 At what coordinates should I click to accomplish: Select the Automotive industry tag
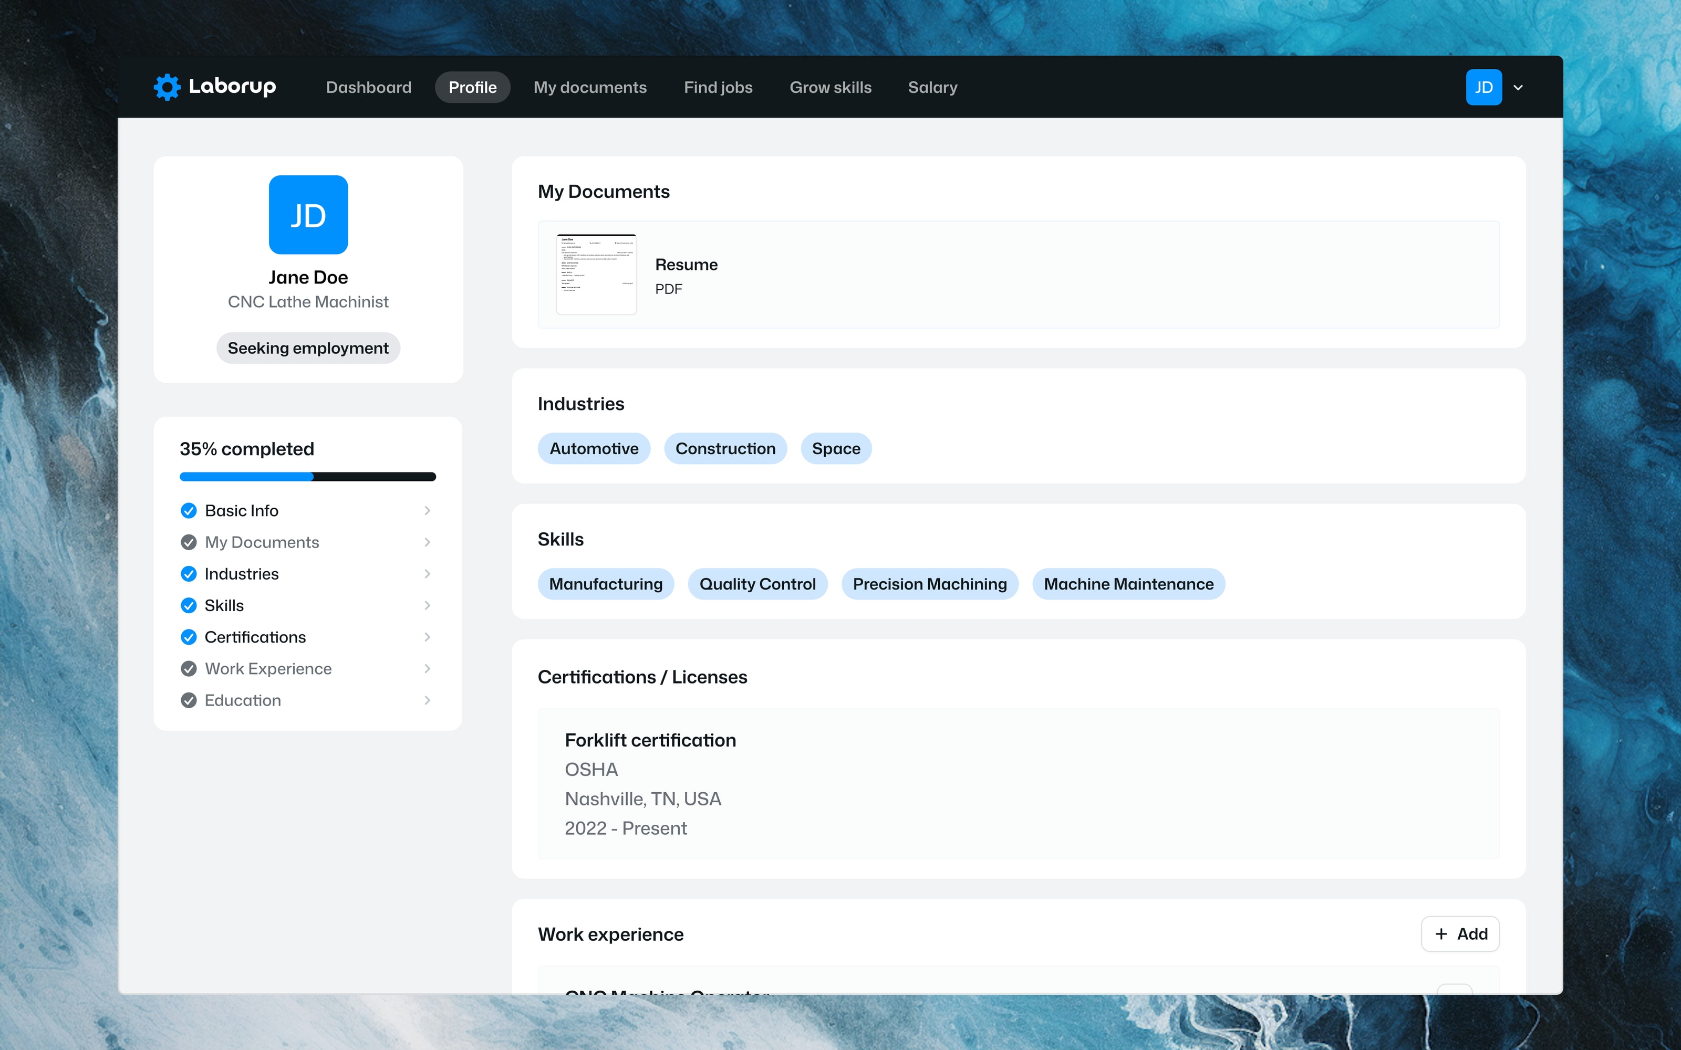pyautogui.click(x=594, y=448)
